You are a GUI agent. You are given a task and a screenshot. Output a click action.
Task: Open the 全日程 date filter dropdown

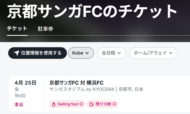tap(111, 53)
